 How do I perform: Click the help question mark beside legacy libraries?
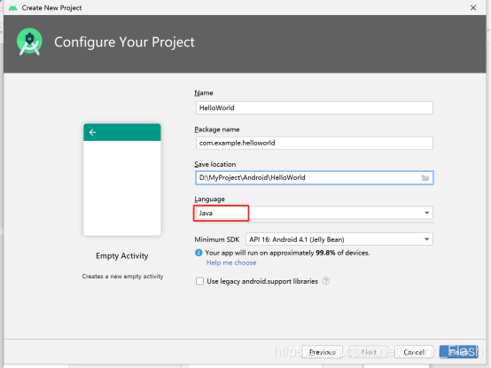325,281
